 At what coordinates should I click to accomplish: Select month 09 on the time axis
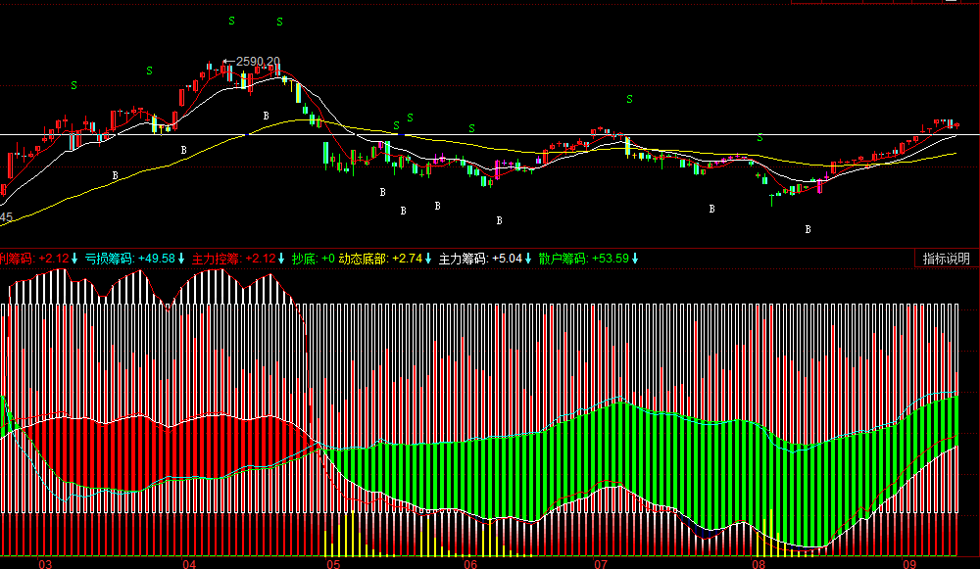[908, 564]
